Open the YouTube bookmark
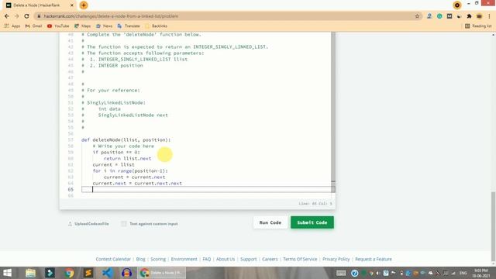Viewport: 496px width, 279px height. click(x=58, y=26)
